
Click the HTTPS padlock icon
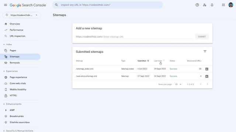pos(6,95)
